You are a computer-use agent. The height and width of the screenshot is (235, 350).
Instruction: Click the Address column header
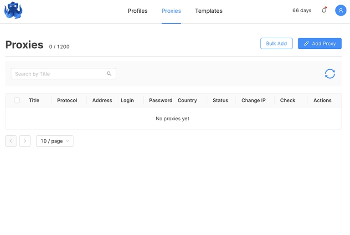pyautogui.click(x=102, y=100)
